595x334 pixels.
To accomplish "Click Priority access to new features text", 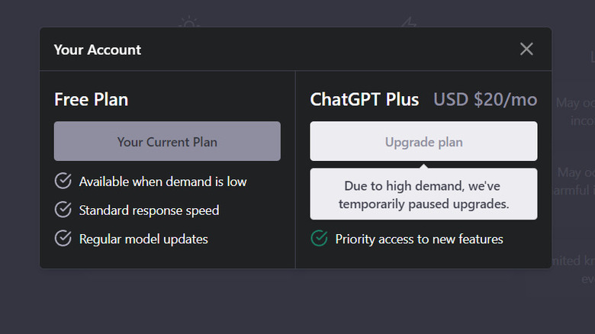I will tap(420, 239).
